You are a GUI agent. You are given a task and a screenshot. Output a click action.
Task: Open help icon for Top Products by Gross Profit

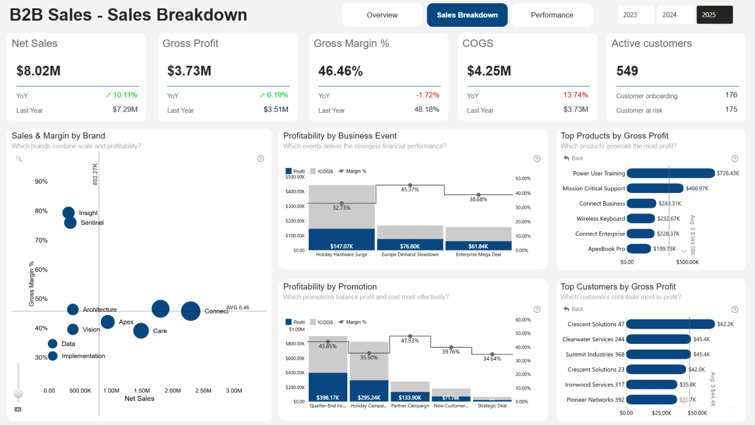(735, 159)
